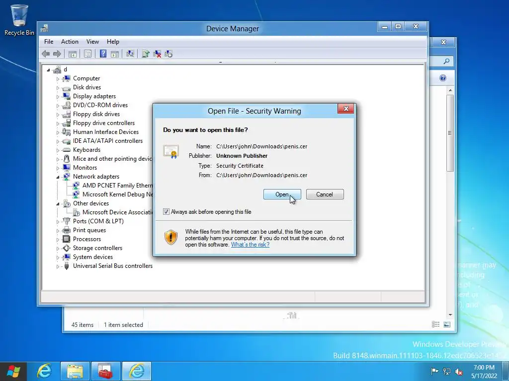Open the View menu
This screenshot has height=381, width=509.
pyautogui.click(x=92, y=42)
